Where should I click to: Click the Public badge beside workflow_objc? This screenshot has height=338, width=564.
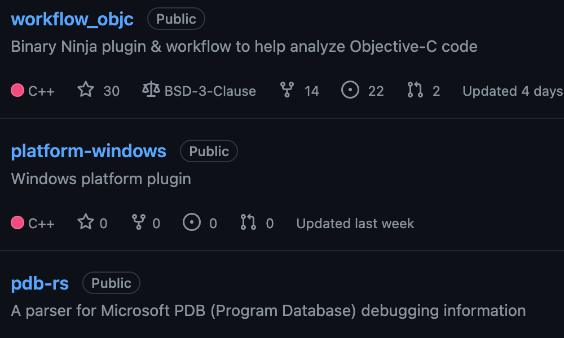[176, 19]
